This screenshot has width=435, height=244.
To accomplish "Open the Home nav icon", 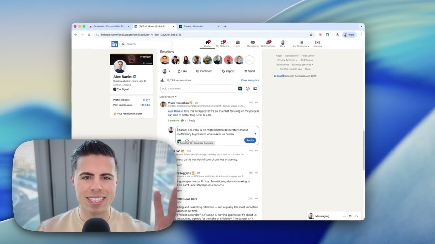I will tap(207, 44).
